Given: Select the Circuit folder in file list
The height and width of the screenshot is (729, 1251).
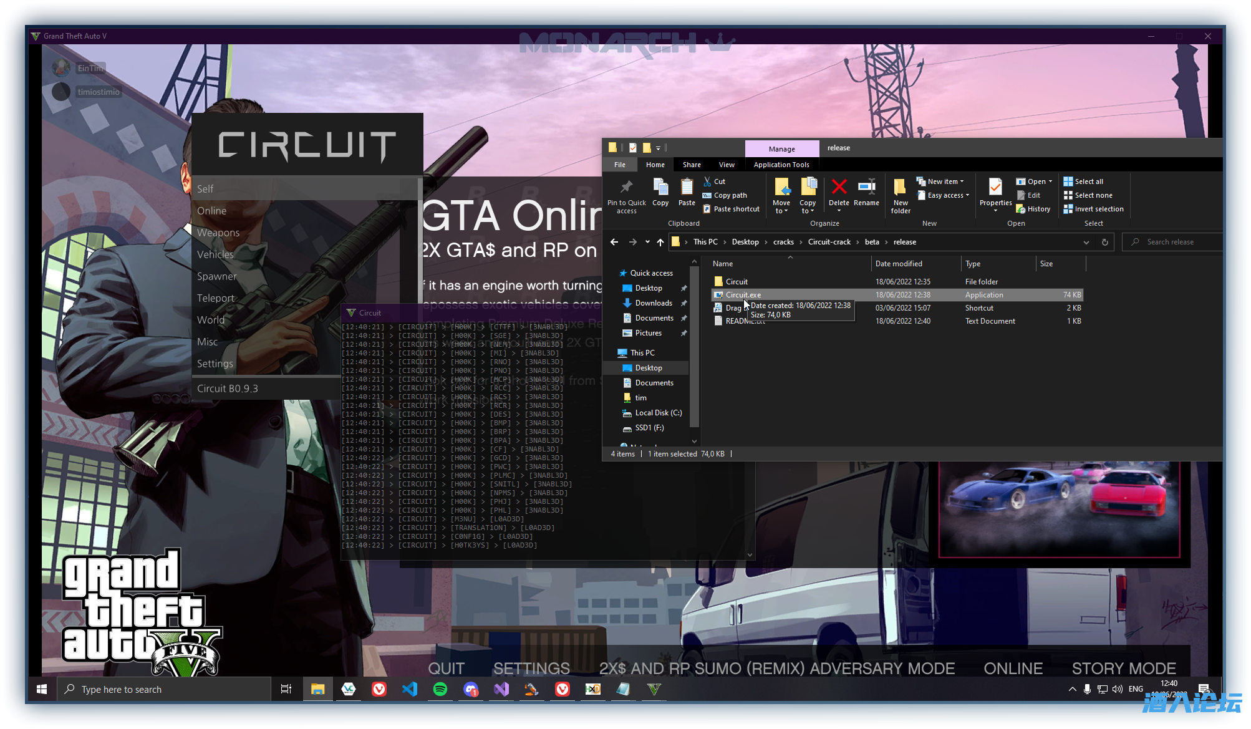Looking at the screenshot, I should click(x=736, y=282).
